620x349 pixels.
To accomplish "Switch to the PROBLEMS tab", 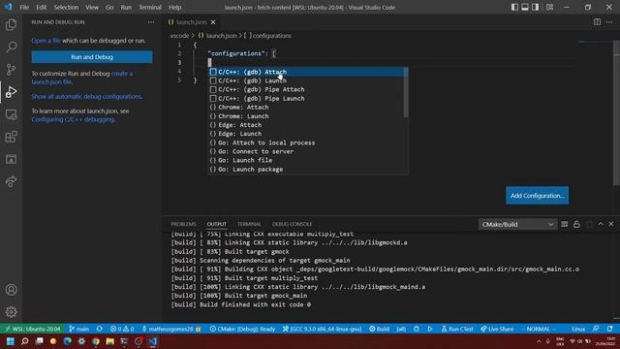I will (x=183, y=224).
